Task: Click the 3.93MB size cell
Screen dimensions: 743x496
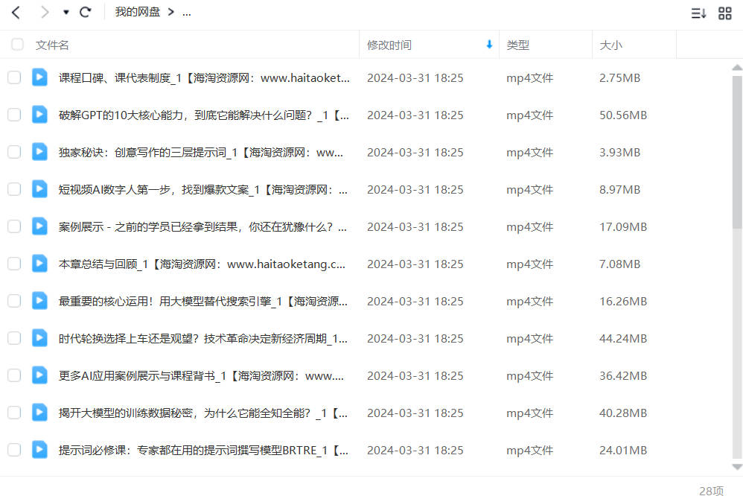Action: click(620, 152)
